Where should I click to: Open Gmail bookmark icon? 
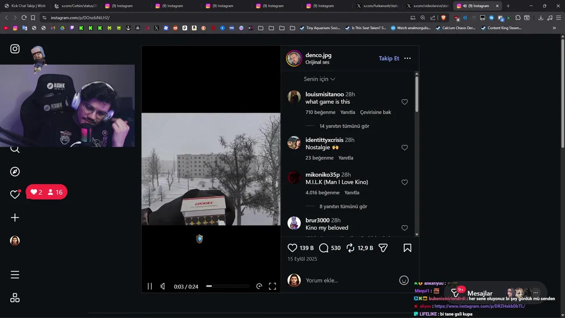pyautogui.click(x=53, y=28)
